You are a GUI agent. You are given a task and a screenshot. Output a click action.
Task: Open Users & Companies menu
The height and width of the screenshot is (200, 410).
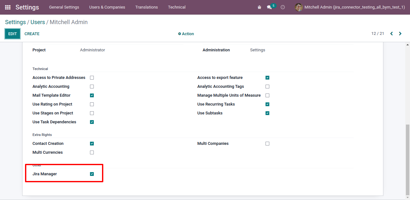point(107,7)
